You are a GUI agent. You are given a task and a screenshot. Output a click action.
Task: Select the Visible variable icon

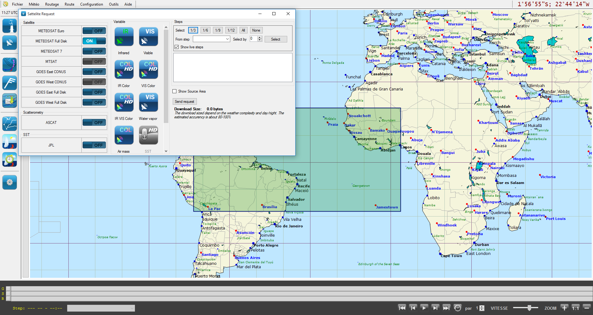pyautogui.click(x=148, y=37)
